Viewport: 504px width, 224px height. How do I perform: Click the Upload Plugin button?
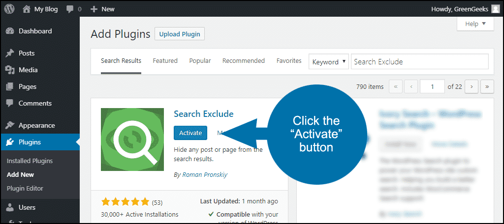[x=180, y=34]
